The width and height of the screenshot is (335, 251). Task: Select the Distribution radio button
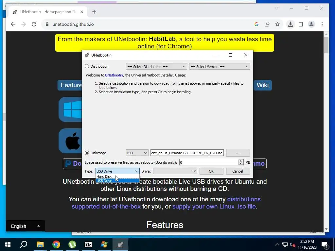(87, 66)
